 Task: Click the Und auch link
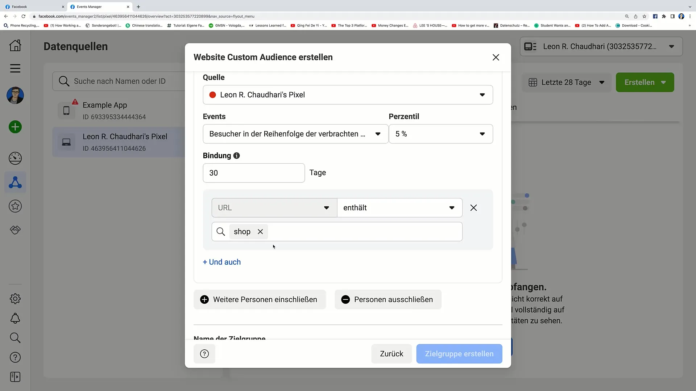(222, 262)
